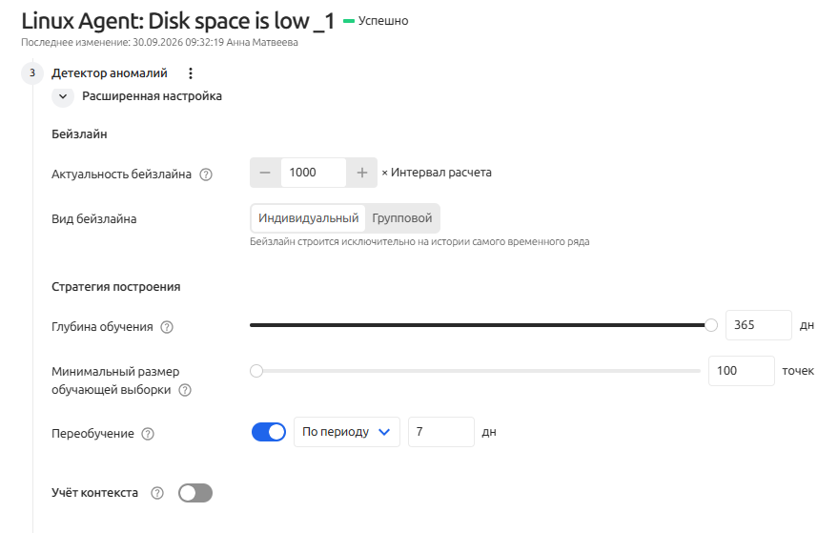Click the 100 точек input field

742,371
